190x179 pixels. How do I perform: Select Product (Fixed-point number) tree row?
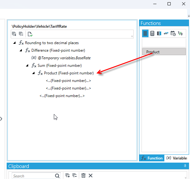click(69, 73)
